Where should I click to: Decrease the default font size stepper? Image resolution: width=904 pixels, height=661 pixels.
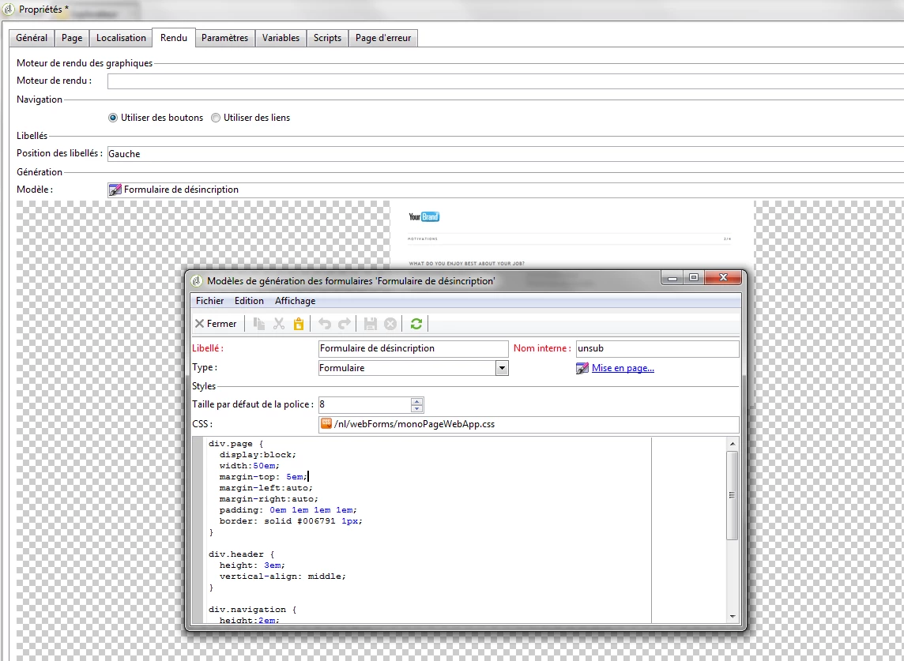[416, 408]
